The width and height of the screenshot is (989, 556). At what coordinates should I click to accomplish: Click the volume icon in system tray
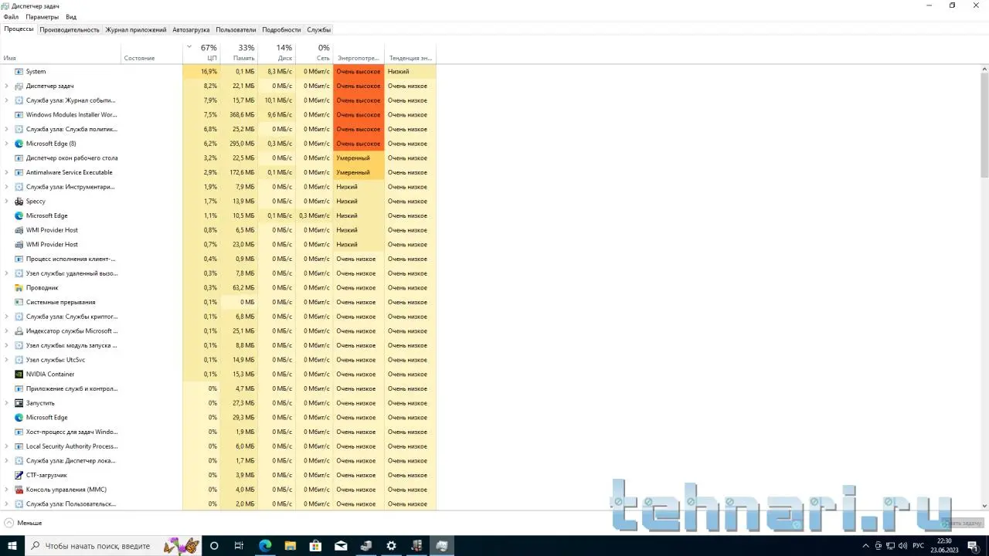click(x=903, y=546)
